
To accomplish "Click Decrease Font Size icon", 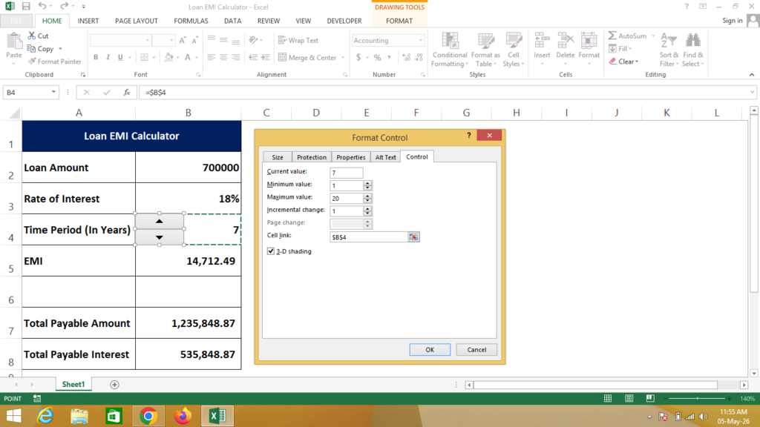I will click(x=195, y=41).
